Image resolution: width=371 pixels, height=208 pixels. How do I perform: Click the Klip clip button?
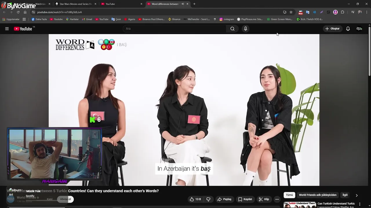click(x=264, y=199)
